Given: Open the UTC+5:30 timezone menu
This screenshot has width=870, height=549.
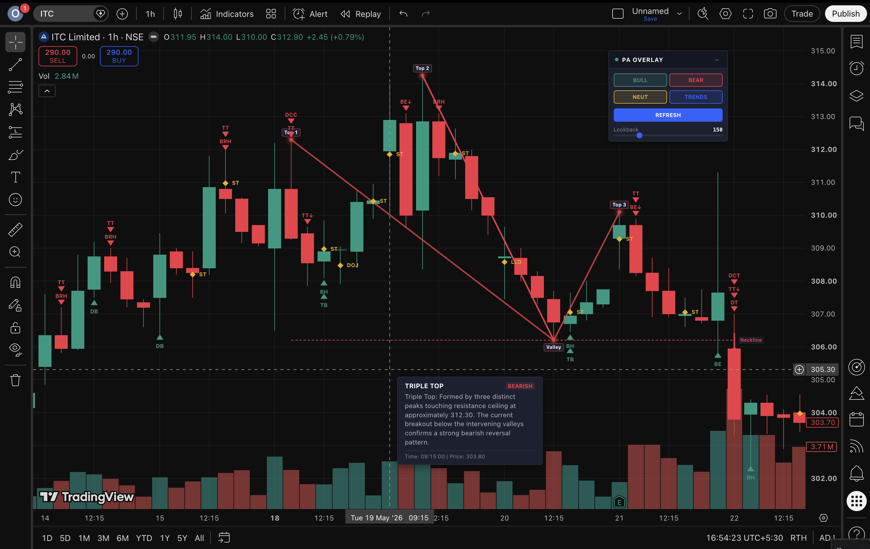Looking at the screenshot, I should [744, 538].
